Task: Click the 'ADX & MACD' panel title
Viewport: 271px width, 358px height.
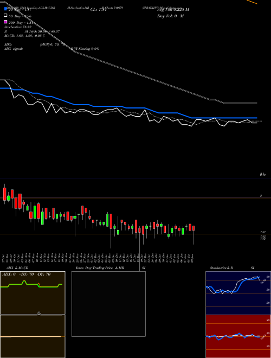Action: pos(17,268)
